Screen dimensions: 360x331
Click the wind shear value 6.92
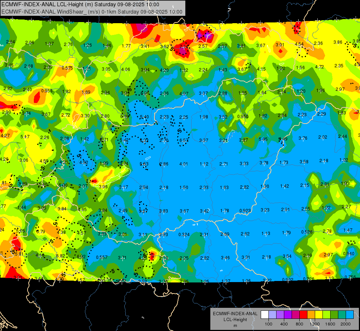click(x=81, y=257)
